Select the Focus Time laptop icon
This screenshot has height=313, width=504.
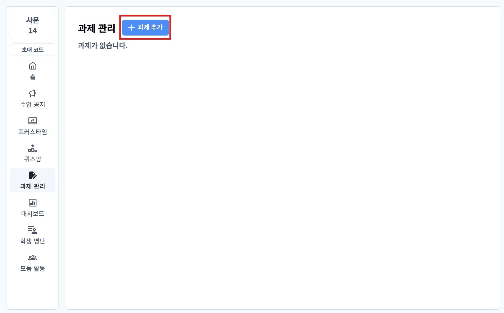[33, 121]
